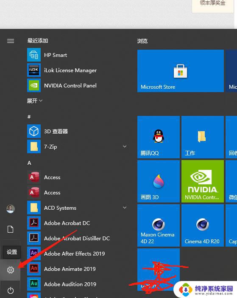
Task: Click the A alphabet group header
Action: (x=29, y=163)
